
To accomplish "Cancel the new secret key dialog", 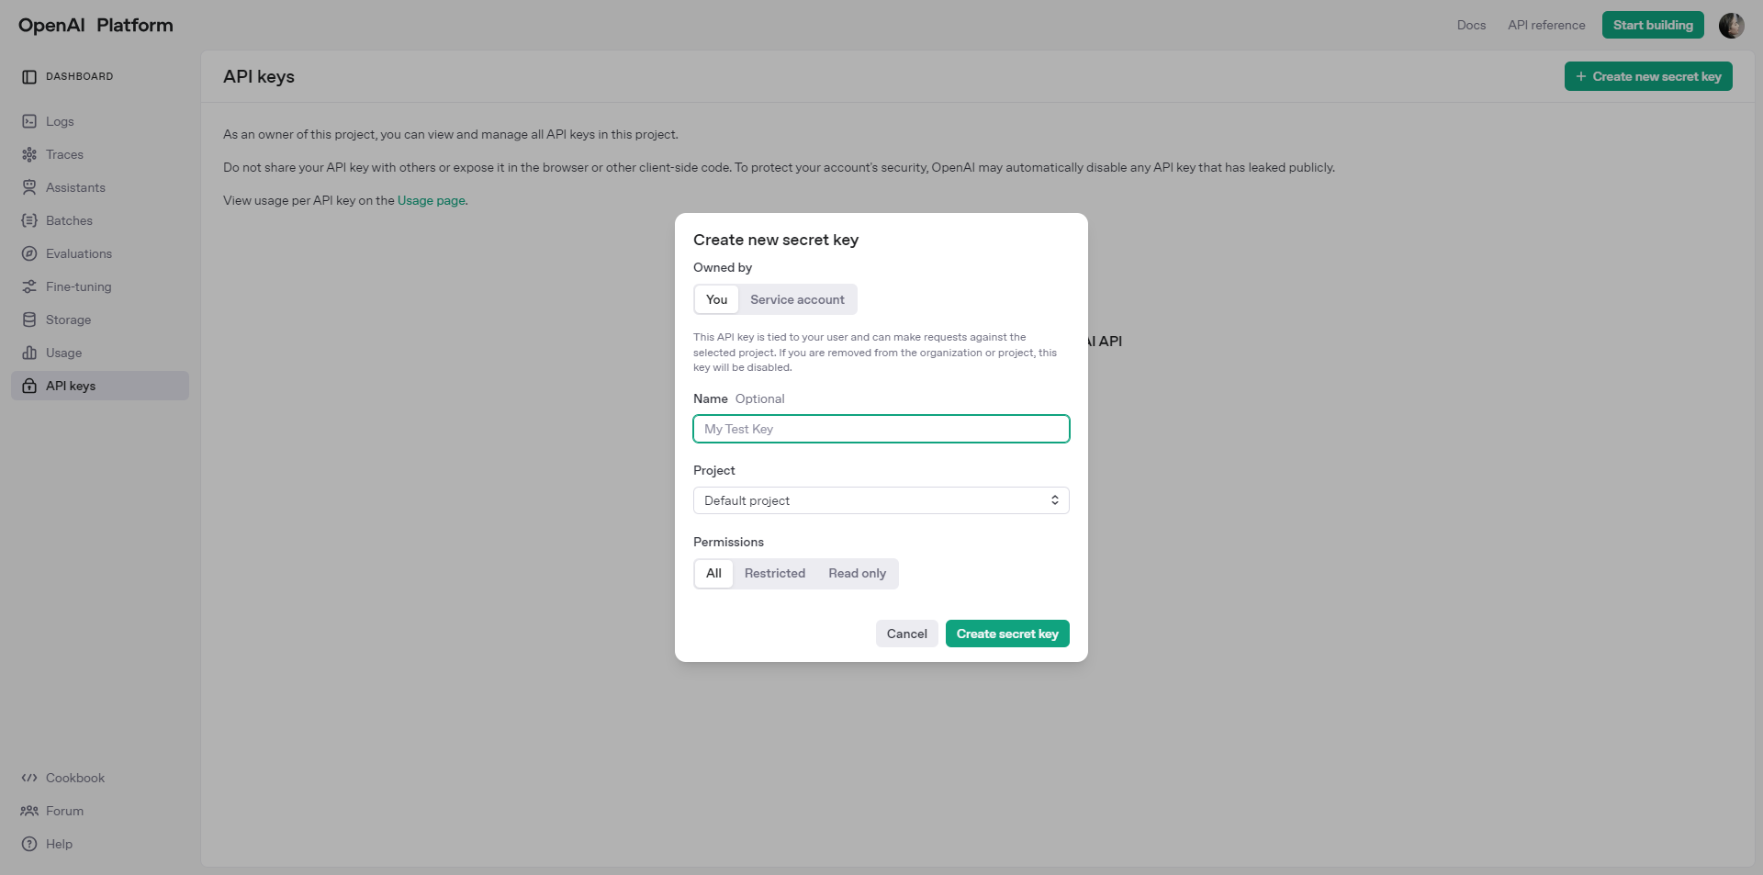I will pyautogui.click(x=906, y=634).
